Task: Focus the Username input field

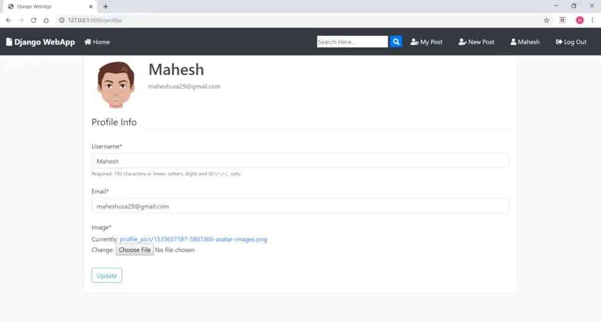Action: click(x=300, y=161)
